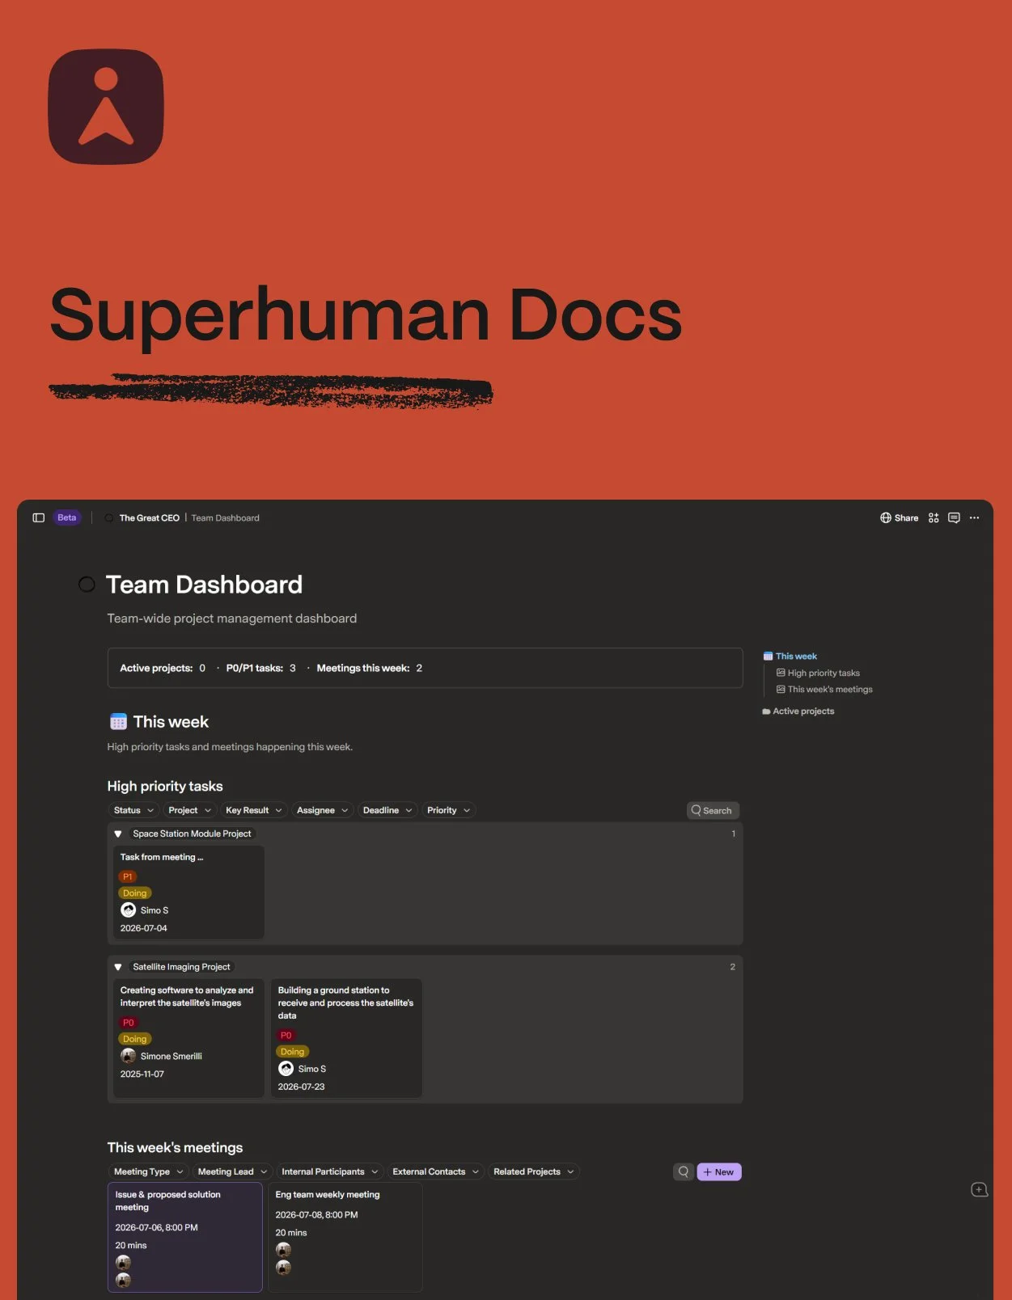Toggle the sidebar panel icon
This screenshot has height=1300, width=1012.
(38, 517)
